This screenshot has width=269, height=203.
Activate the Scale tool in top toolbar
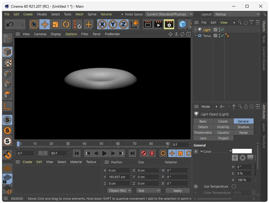click(x=55, y=24)
